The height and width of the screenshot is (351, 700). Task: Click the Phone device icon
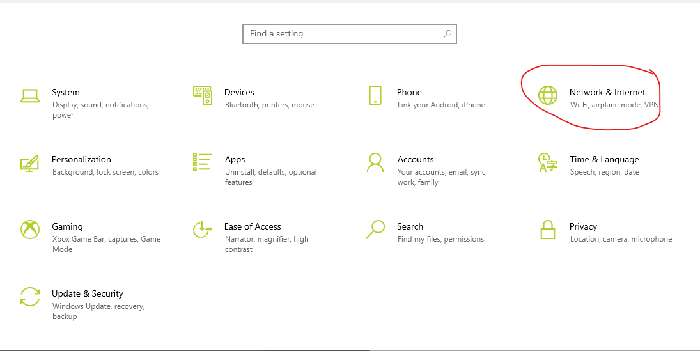pos(375,95)
